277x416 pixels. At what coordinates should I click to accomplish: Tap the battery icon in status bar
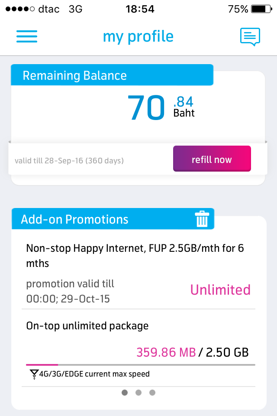(261, 9)
